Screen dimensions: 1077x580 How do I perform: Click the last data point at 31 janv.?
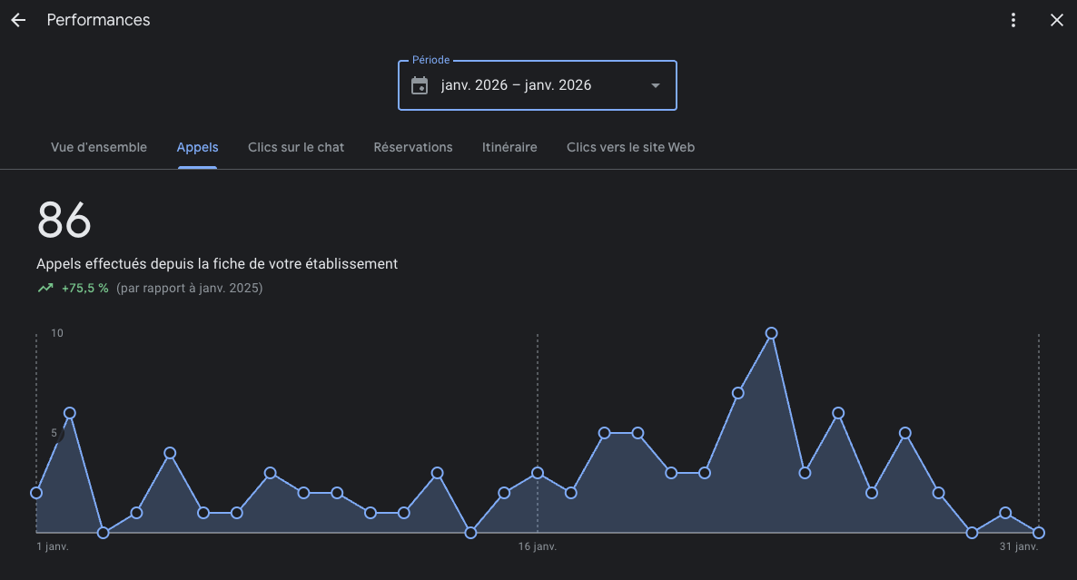coord(1039,533)
